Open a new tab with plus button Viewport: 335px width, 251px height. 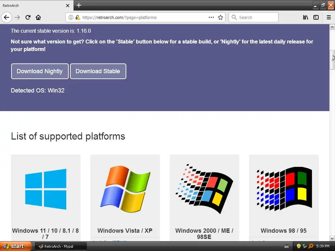tap(79, 5)
